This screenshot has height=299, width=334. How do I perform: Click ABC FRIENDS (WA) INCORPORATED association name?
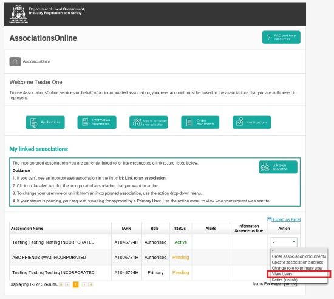tap(49, 258)
